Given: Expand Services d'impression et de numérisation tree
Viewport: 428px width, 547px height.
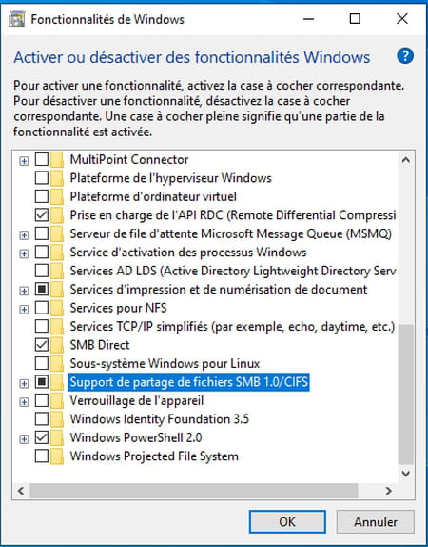Looking at the screenshot, I should pyautogui.click(x=24, y=291).
